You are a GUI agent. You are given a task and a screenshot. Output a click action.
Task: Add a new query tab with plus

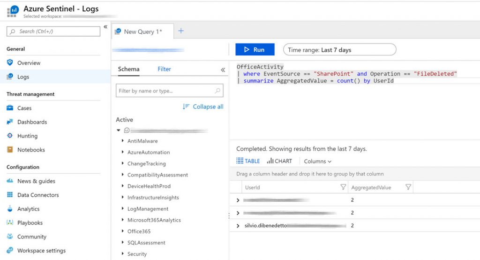[181, 31]
